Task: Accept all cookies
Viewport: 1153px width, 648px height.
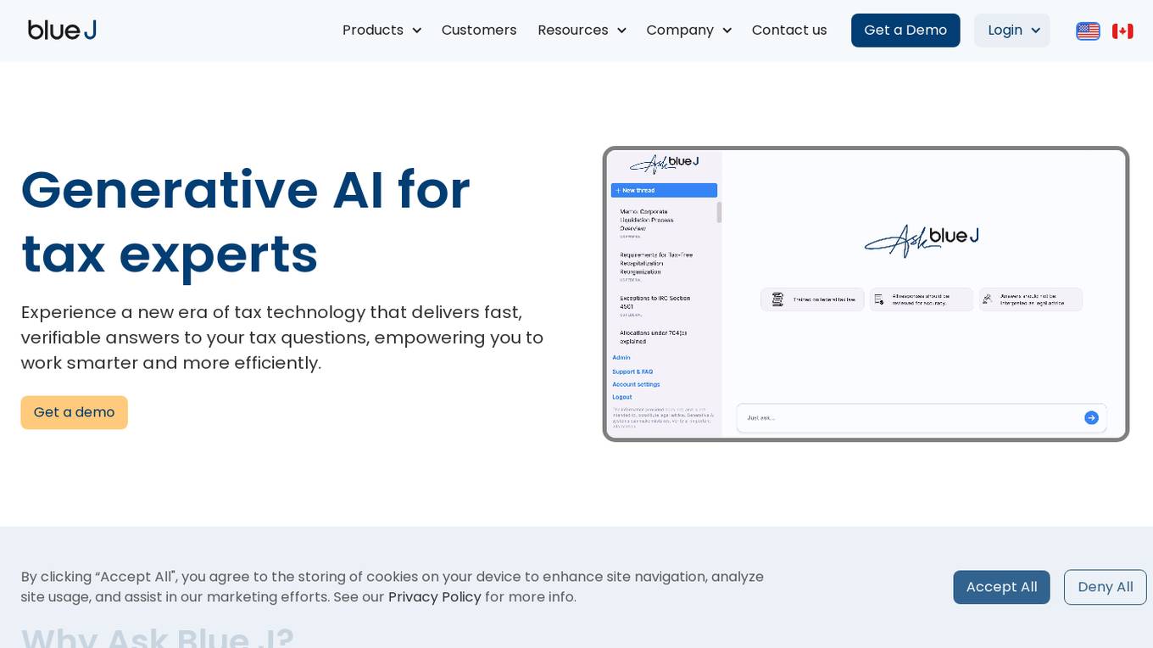Action: click(1001, 587)
